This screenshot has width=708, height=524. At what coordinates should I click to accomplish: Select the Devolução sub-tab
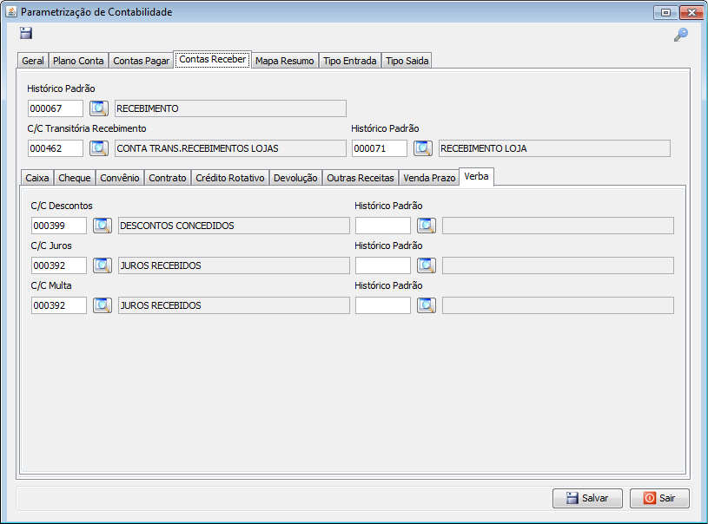tap(295, 178)
